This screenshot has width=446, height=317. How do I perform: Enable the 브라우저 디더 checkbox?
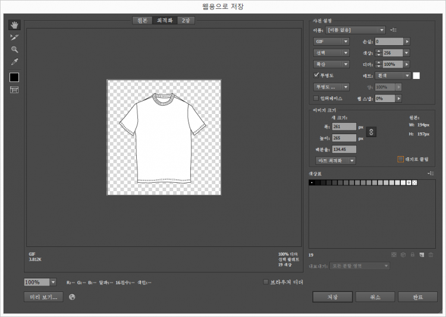(x=266, y=282)
